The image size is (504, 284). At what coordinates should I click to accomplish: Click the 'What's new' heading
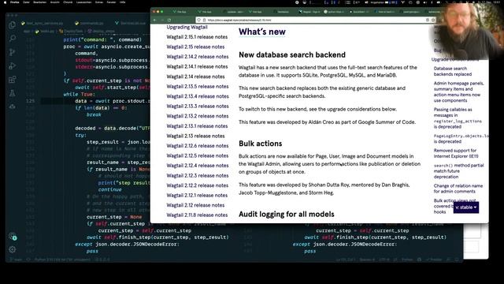(262, 32)
